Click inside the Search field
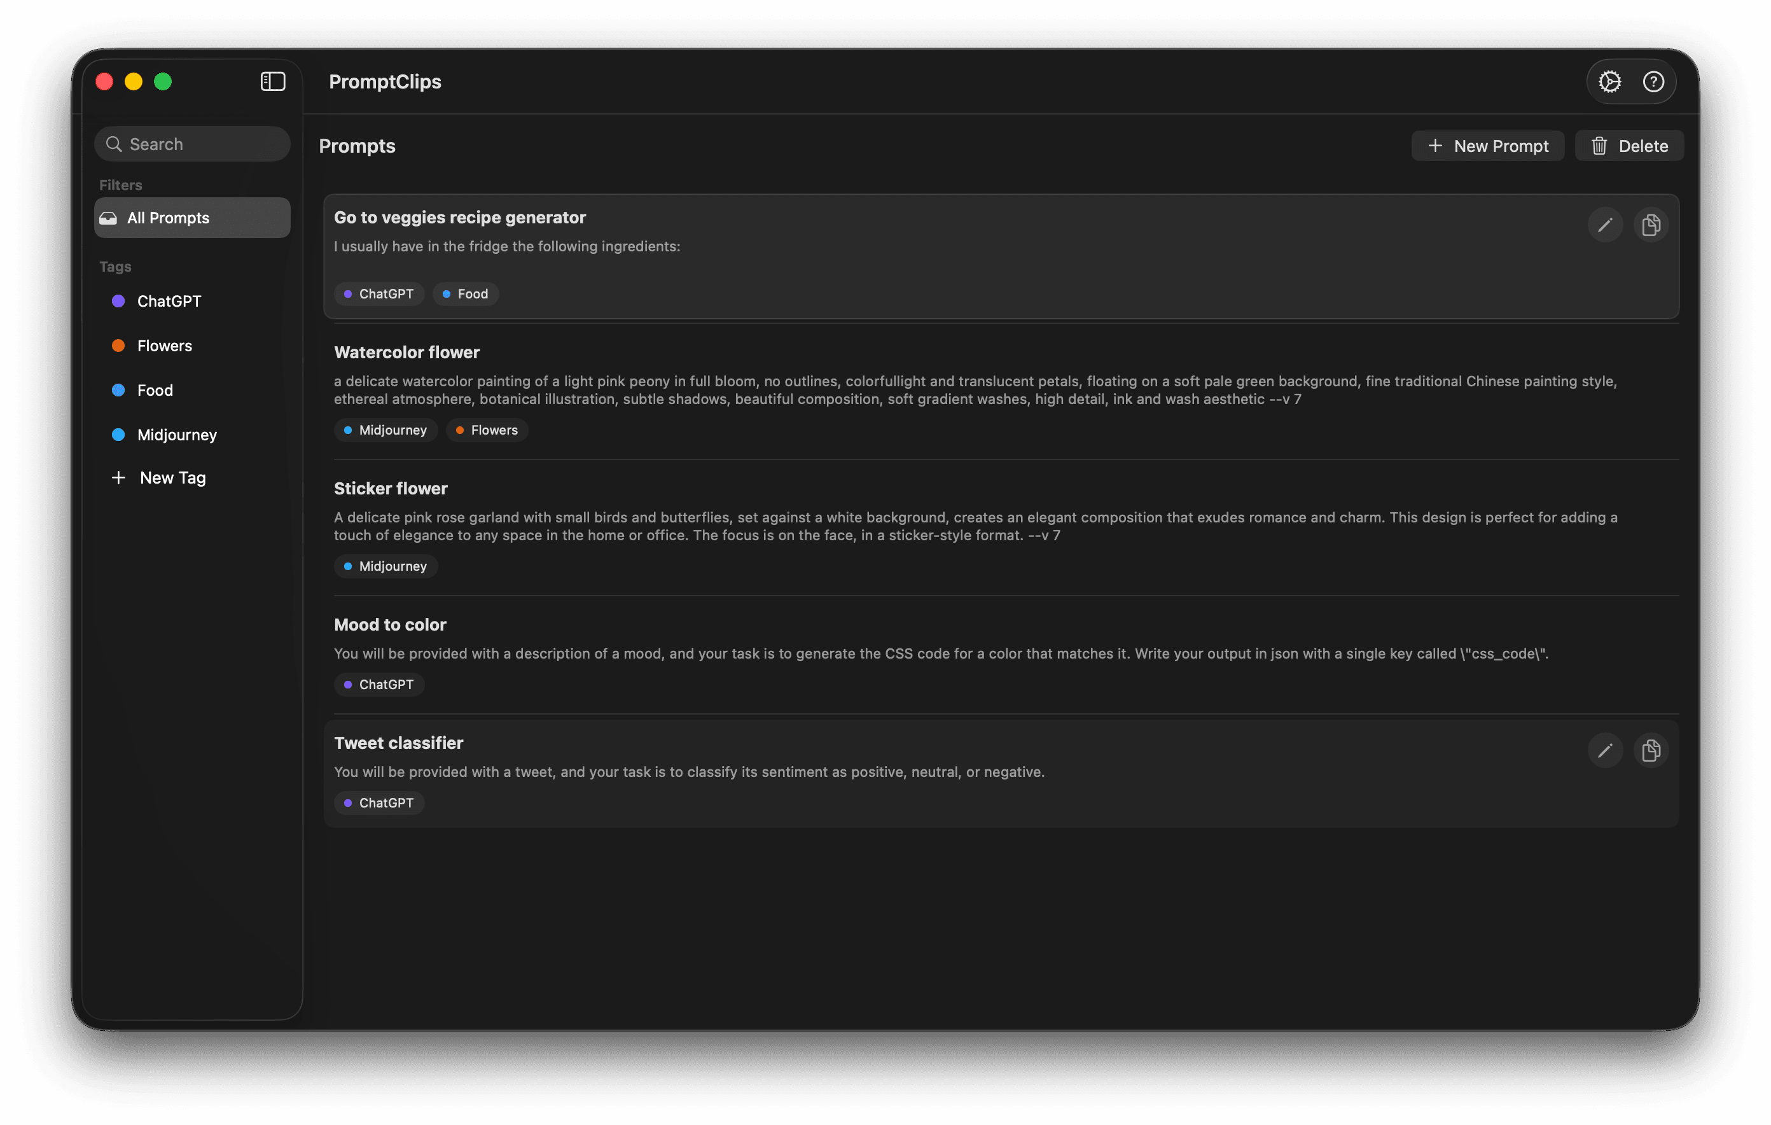This screenshot has height=1125, width=1771. [x=192, y=143]
